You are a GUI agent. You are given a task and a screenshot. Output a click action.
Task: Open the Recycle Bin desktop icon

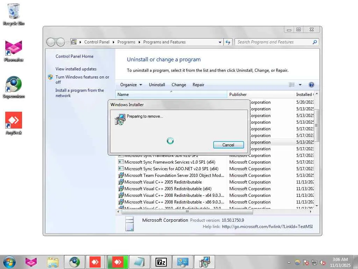click(14, 14)
